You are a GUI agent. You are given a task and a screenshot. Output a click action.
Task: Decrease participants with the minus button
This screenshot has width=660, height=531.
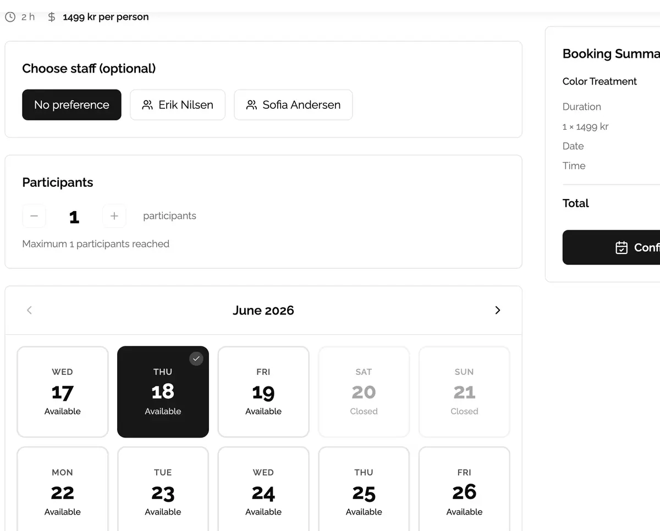pyautogui.click(x=34, y=216)
